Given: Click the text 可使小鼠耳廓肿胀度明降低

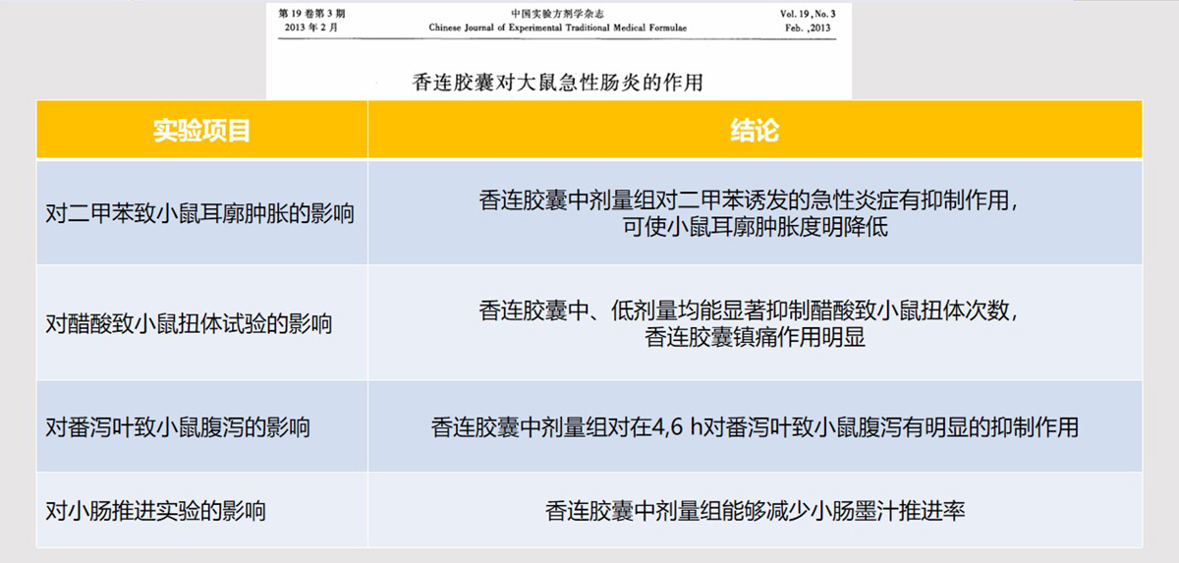Looking at the screenshot, I should 755,226.
